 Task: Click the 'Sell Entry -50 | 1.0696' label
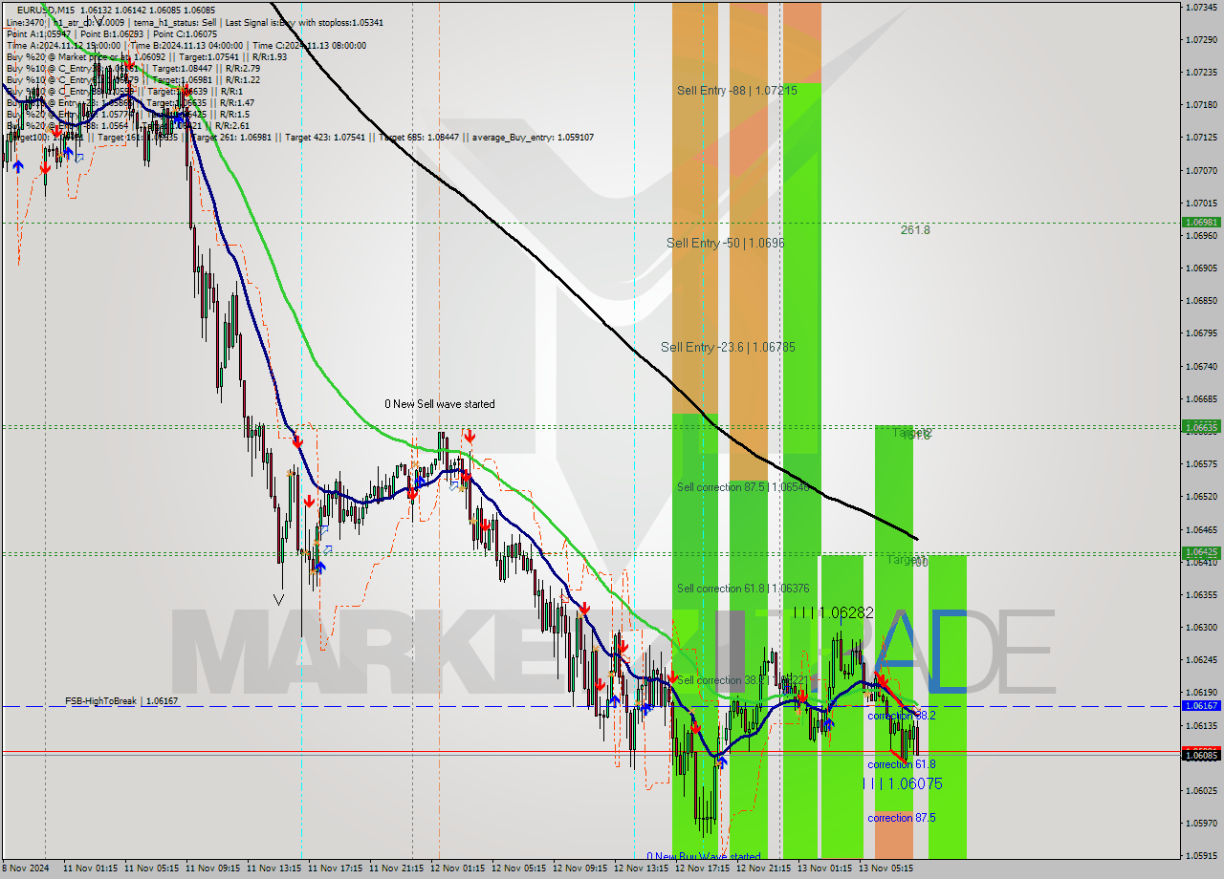pyautogui.click(x=726, y=243)
